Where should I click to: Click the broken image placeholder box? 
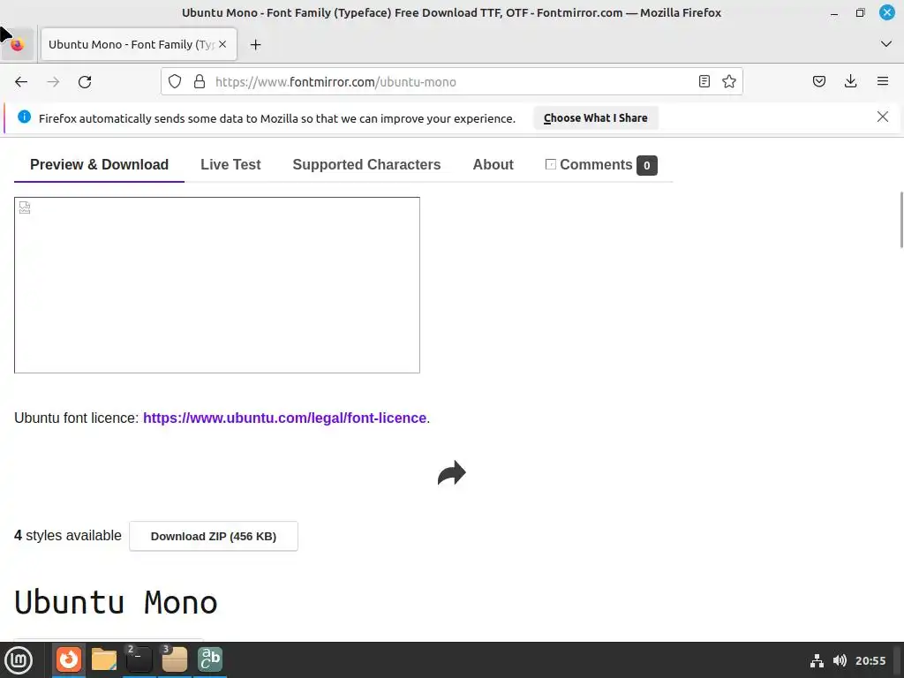217,285
